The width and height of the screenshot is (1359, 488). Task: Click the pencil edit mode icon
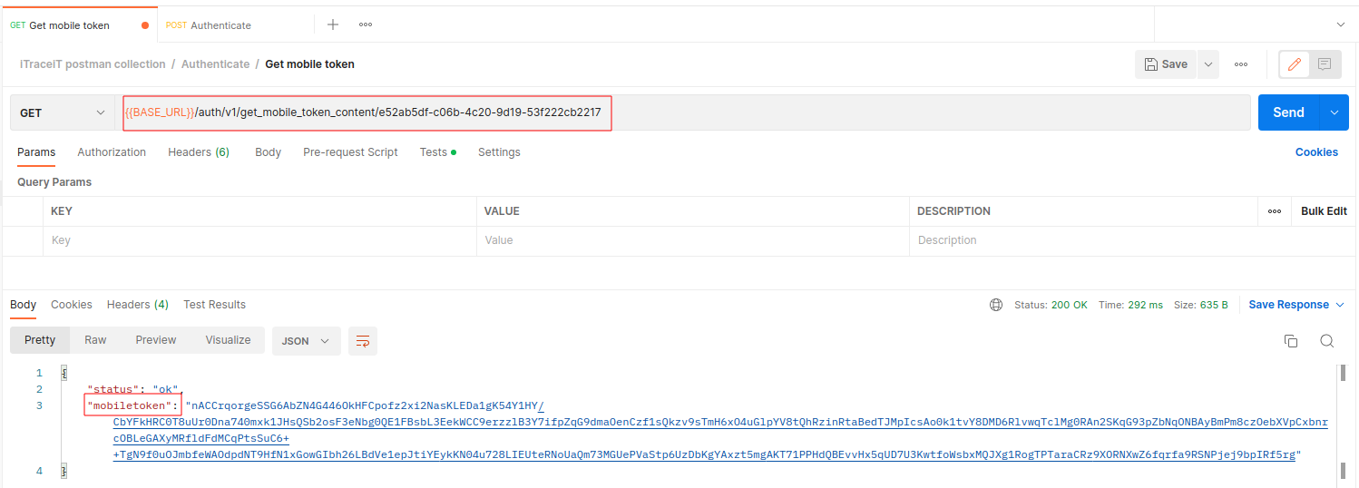point(1294,64)
